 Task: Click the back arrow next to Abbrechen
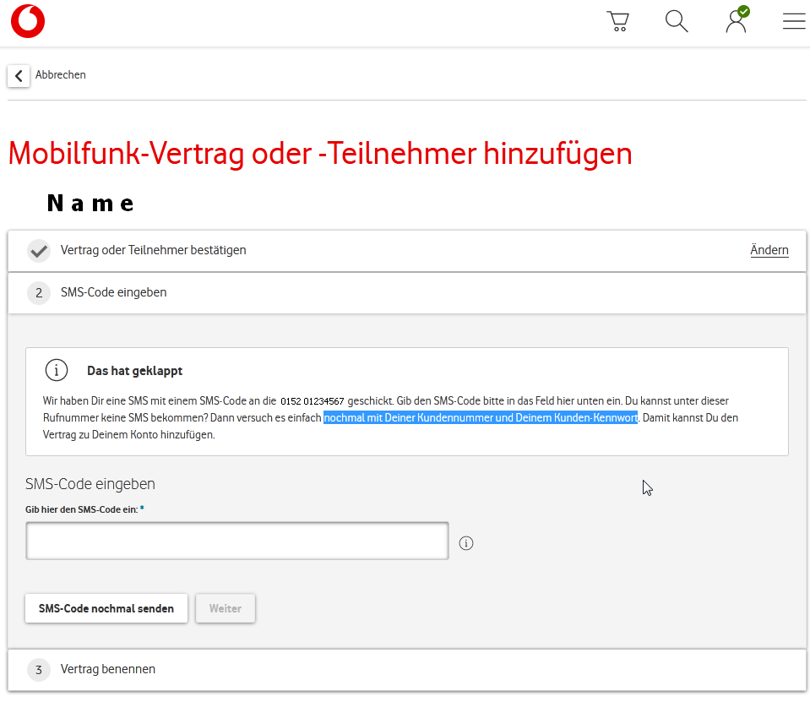point(18,76)
